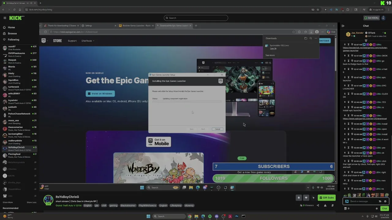Image resolution: width=392 pixels, height=220 pixels.
Task: Click the heart follow button
Action: [306, 198]
